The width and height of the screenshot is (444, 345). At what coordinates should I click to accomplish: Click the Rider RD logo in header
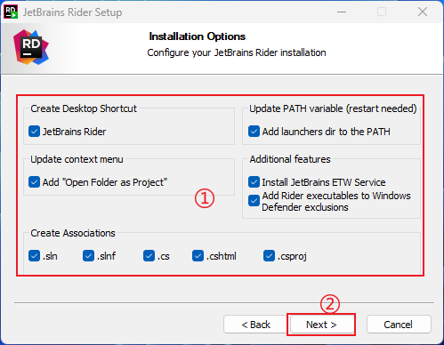[31, 47]
